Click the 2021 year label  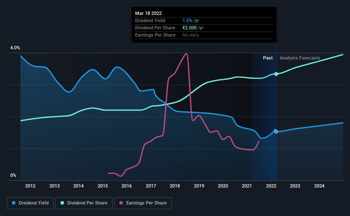pyautogui.click(x=247, y=186)
